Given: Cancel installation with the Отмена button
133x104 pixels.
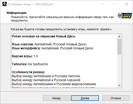Looking at the screenshot, I should point(116,98).
